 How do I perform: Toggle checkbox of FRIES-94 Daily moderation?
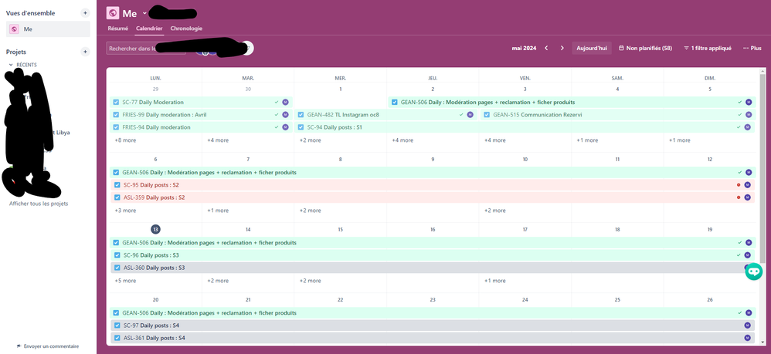116,127
